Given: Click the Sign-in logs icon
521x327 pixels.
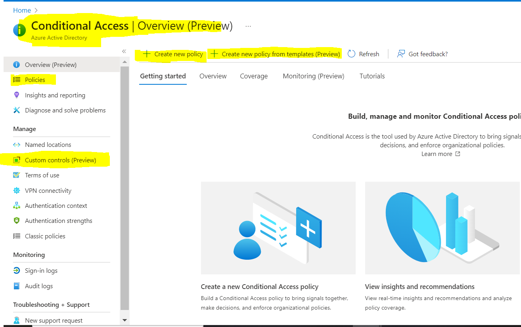Looking at the screenshot, I should click(16, 271).
